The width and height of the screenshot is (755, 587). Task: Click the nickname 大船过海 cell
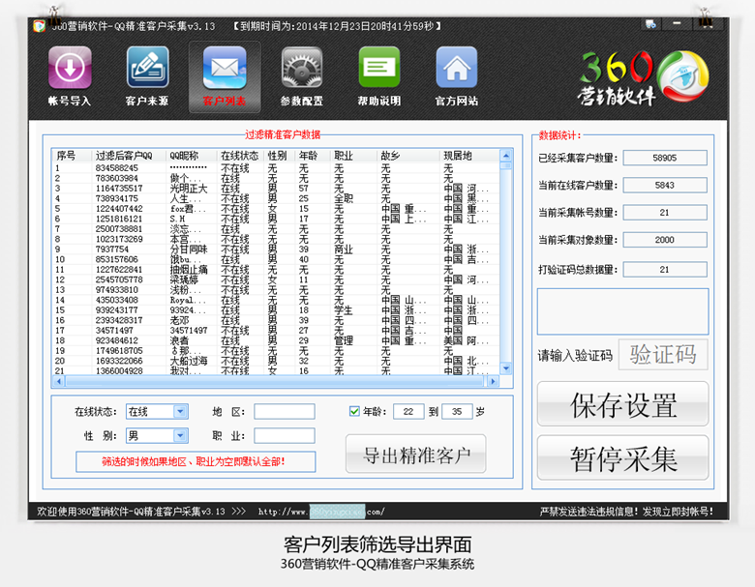coord(189,361)
